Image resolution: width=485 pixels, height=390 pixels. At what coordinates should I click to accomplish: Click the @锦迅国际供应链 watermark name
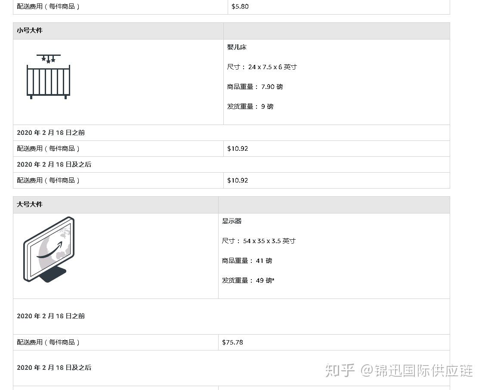click(417, 370)
